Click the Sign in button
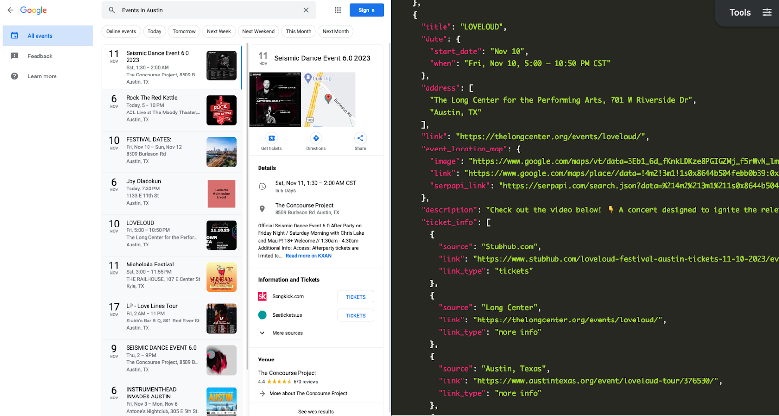Image resolution: width=779 pixels, height=416 pixels. tap(367, 10)
